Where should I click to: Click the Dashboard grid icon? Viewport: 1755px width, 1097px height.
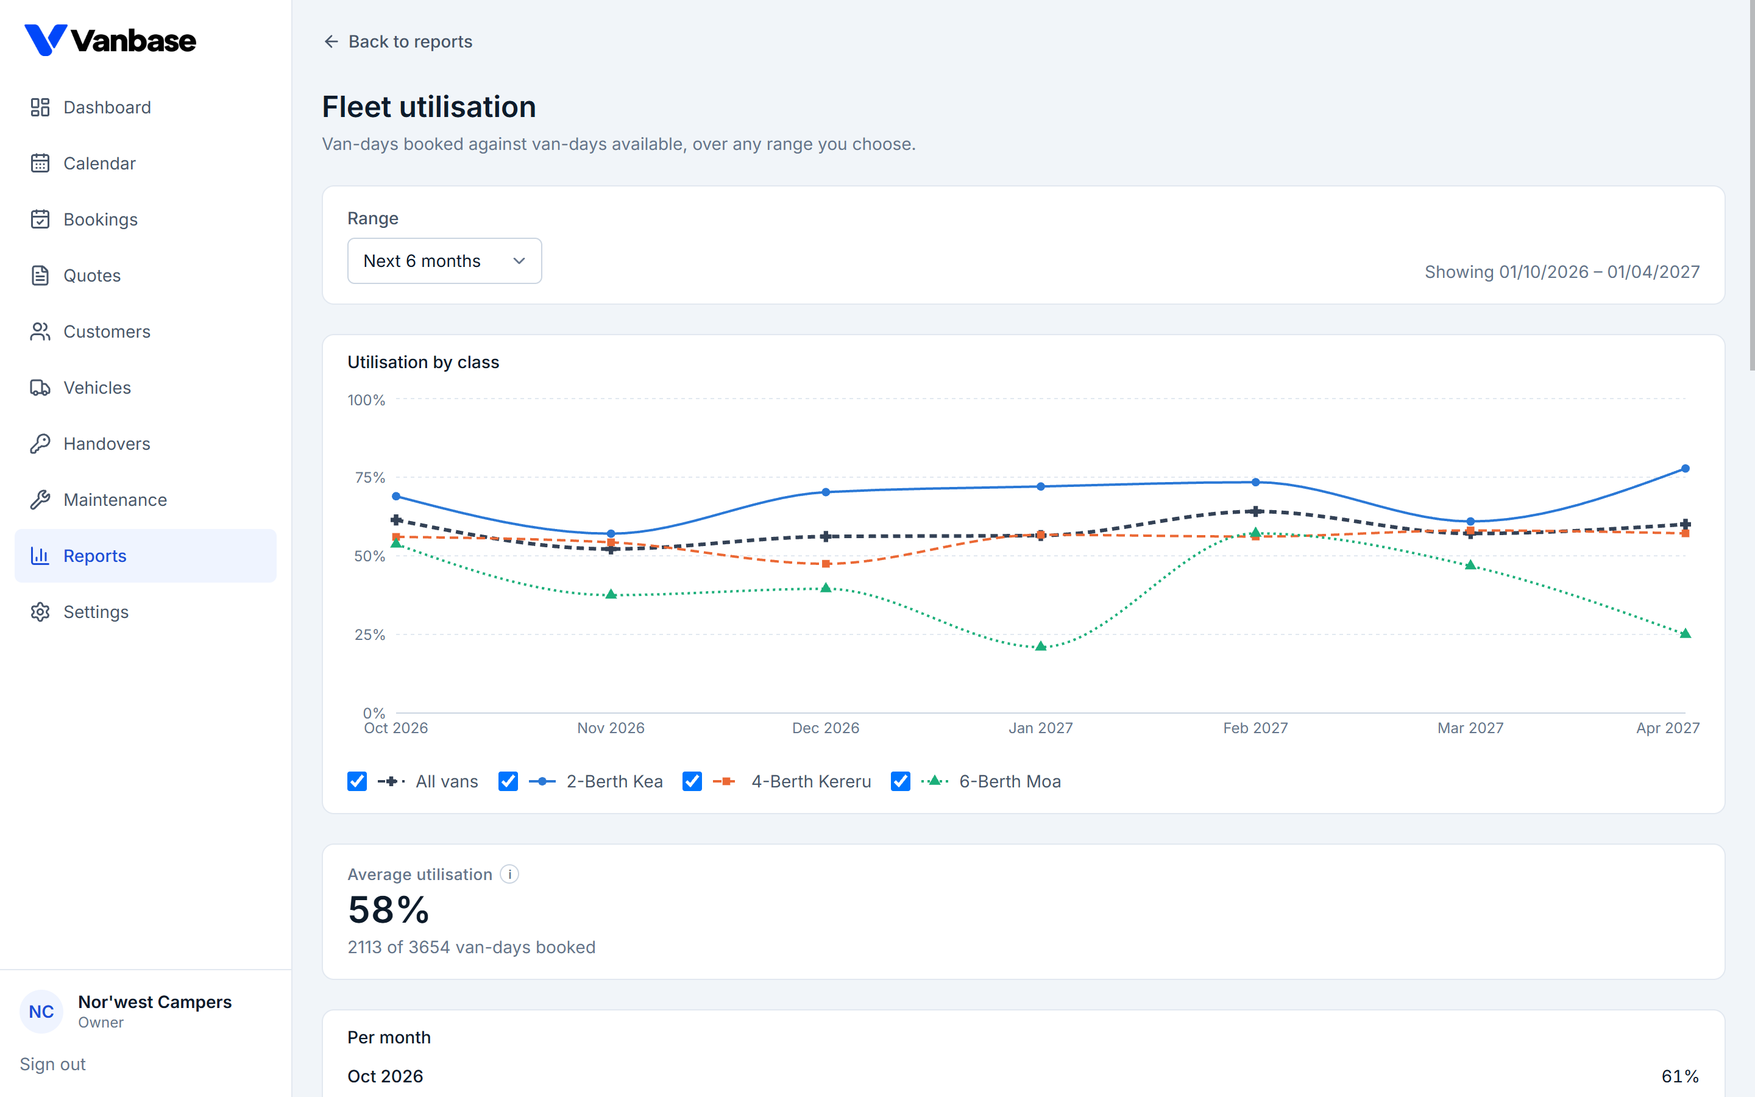(40, 107)
